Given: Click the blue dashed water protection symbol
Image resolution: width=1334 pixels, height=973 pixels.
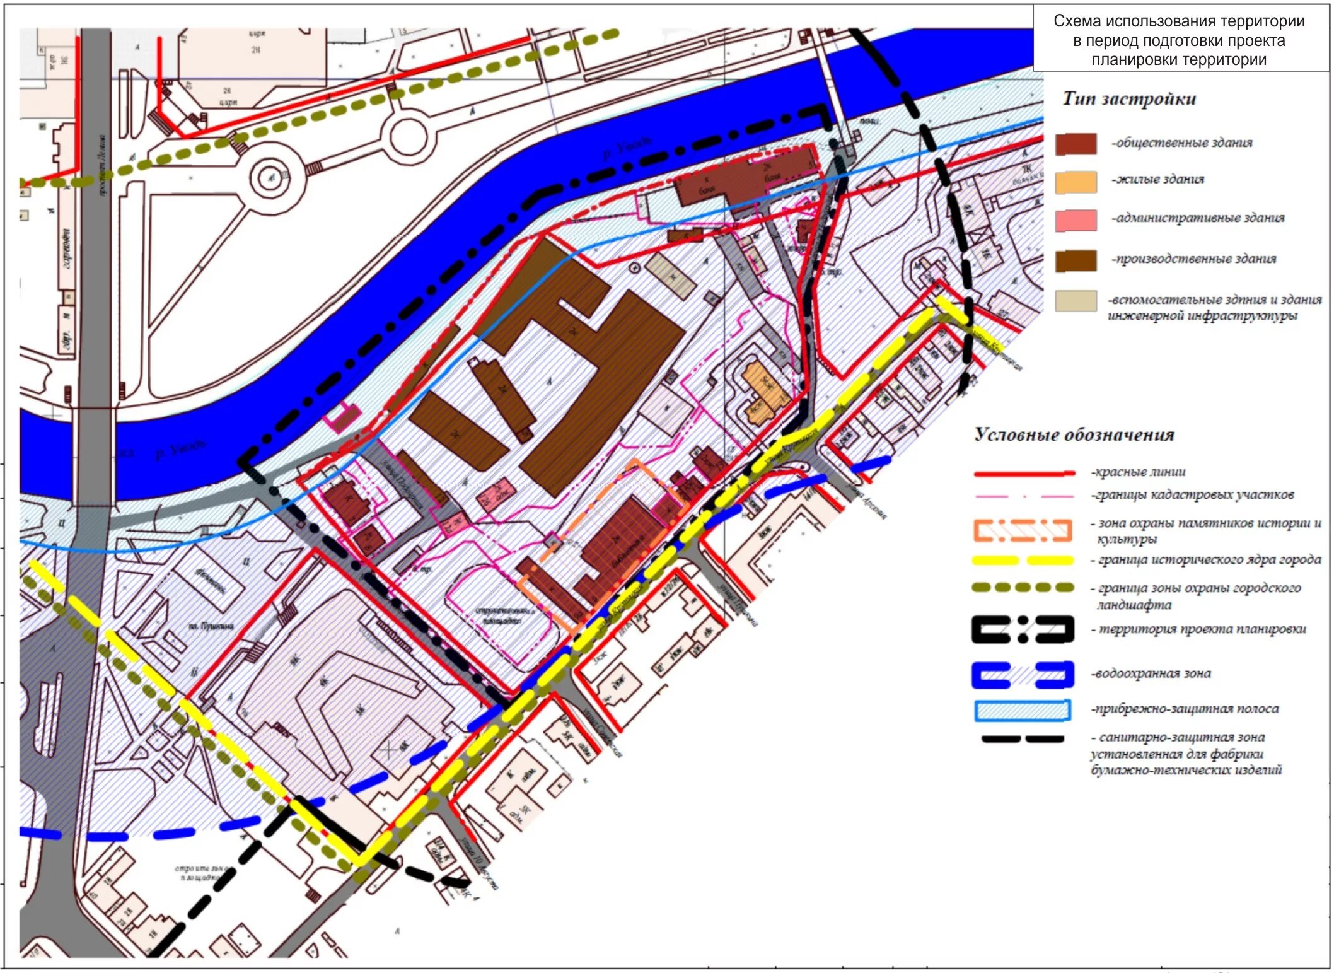Looking at the screenshot, I should click(x=1023, y=674).
